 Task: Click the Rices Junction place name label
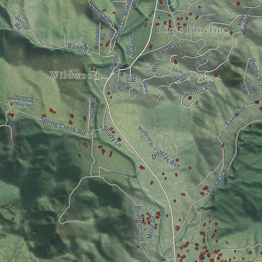pos(193,29)
